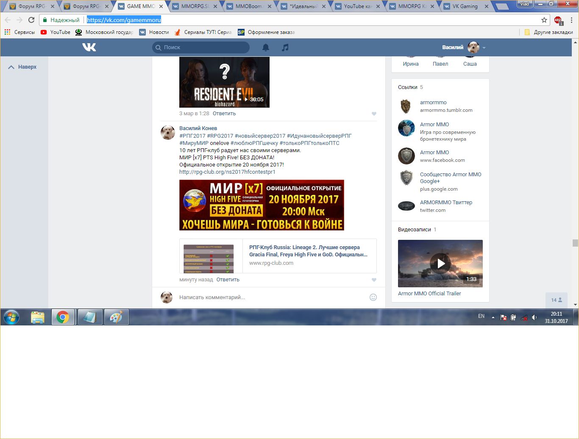Open the ARMORMMO Твиттер link icon

406,206
